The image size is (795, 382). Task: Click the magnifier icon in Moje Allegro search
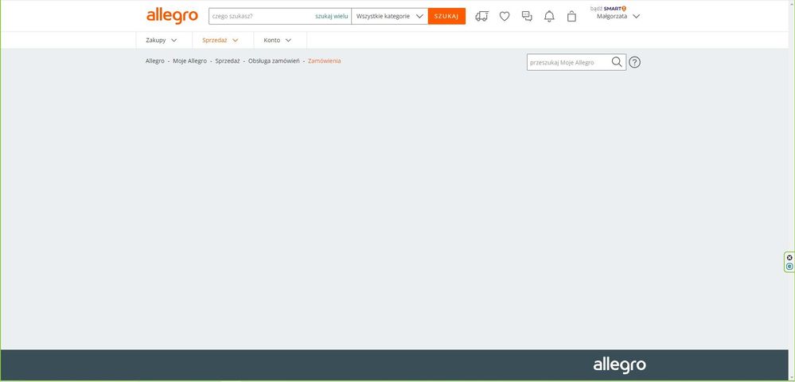(617, 62)
